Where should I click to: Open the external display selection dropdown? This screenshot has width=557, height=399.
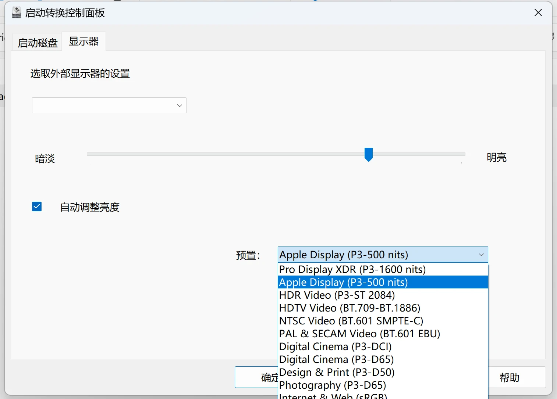tap(109, 105)
